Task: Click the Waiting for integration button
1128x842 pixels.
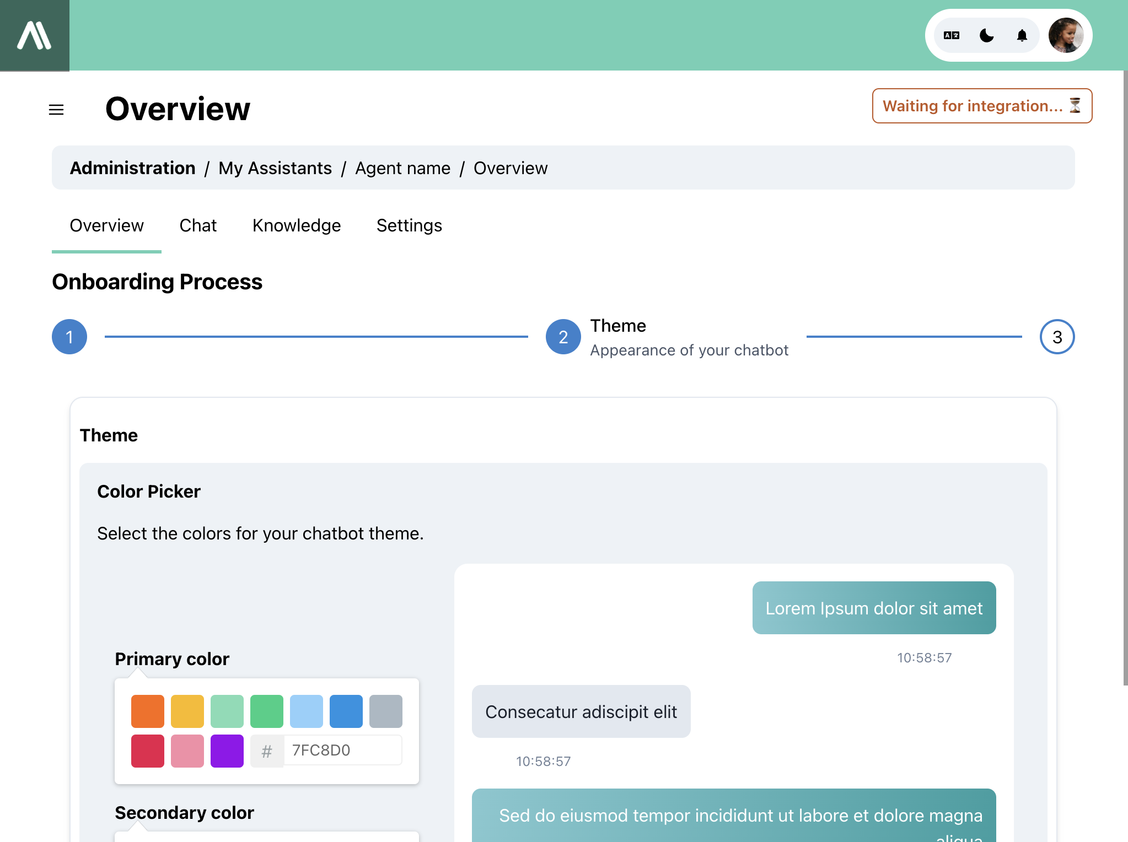Action: [982, 105]
